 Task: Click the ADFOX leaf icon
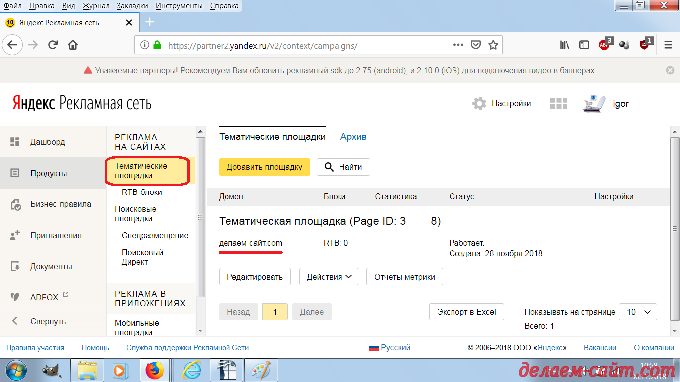pyautogui.click(x=15, y=297)
